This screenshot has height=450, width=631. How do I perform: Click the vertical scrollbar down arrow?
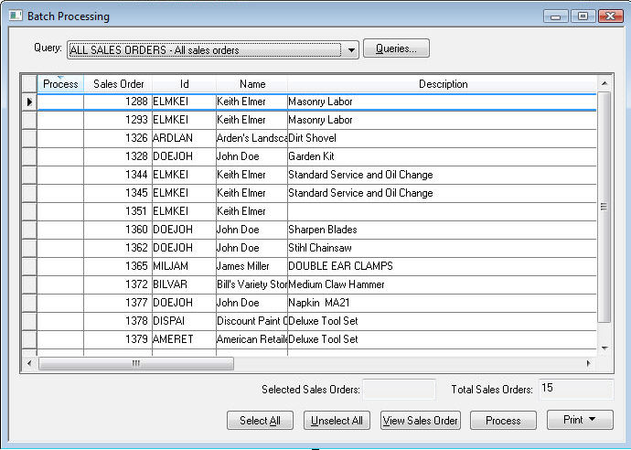tap(604, 348)
